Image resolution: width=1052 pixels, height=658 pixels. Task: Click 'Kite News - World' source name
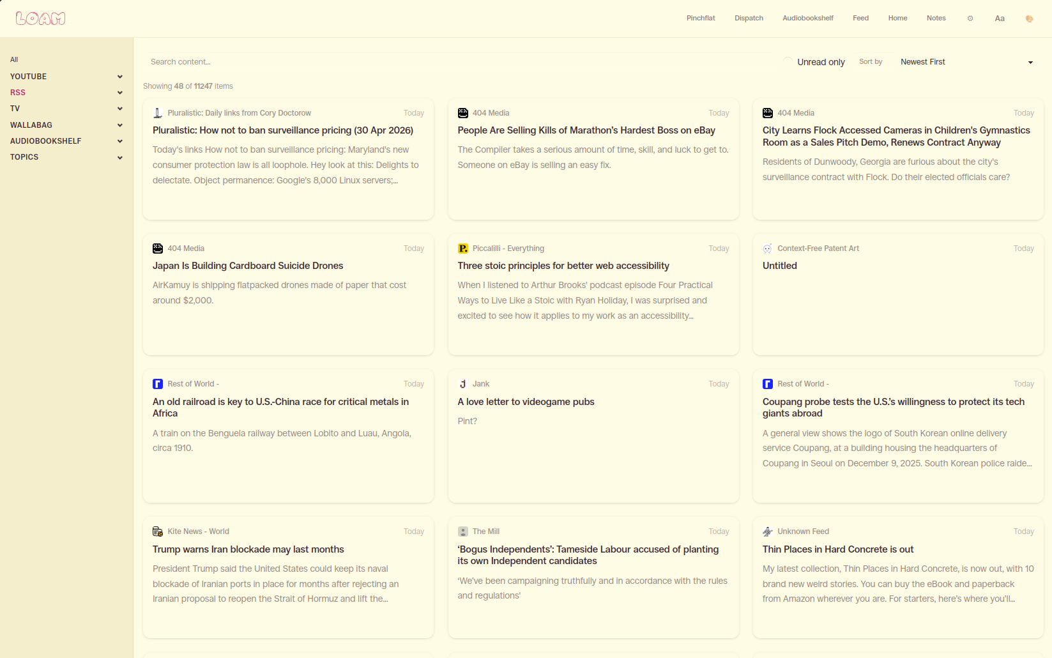coord(198,532)
